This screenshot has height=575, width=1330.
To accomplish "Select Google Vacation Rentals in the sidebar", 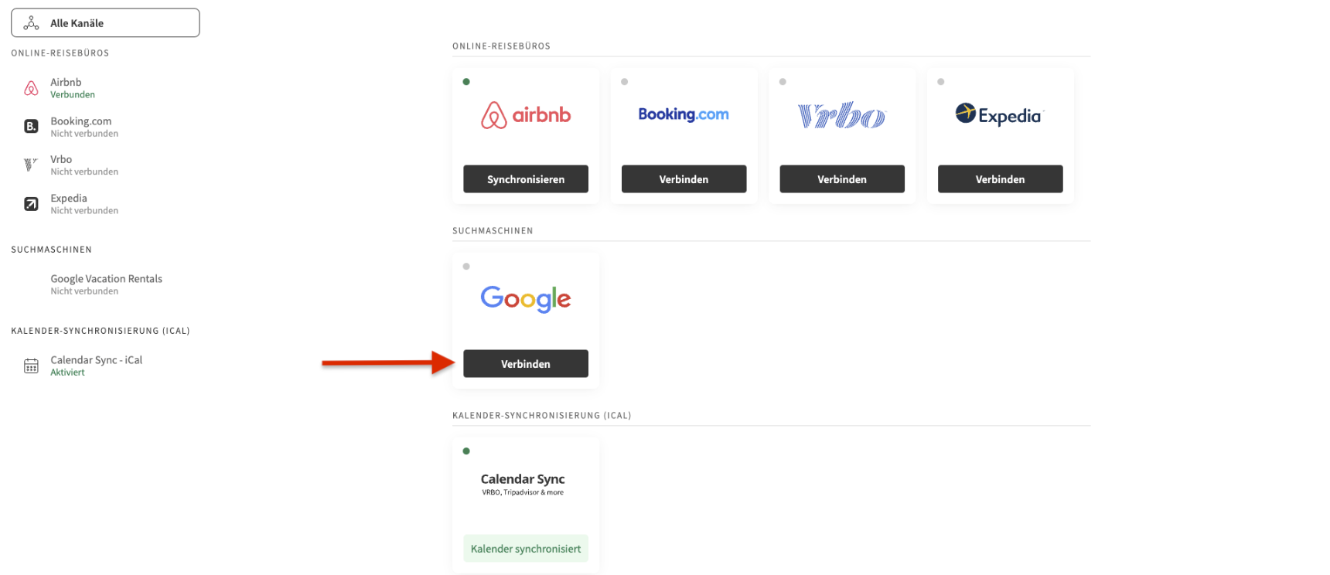I will pos(106,284).
